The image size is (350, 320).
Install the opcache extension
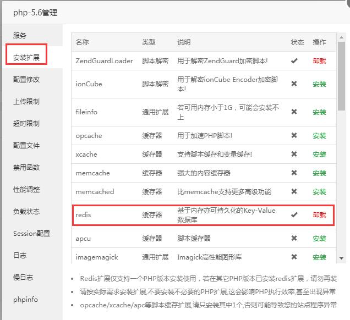[319, 135]
